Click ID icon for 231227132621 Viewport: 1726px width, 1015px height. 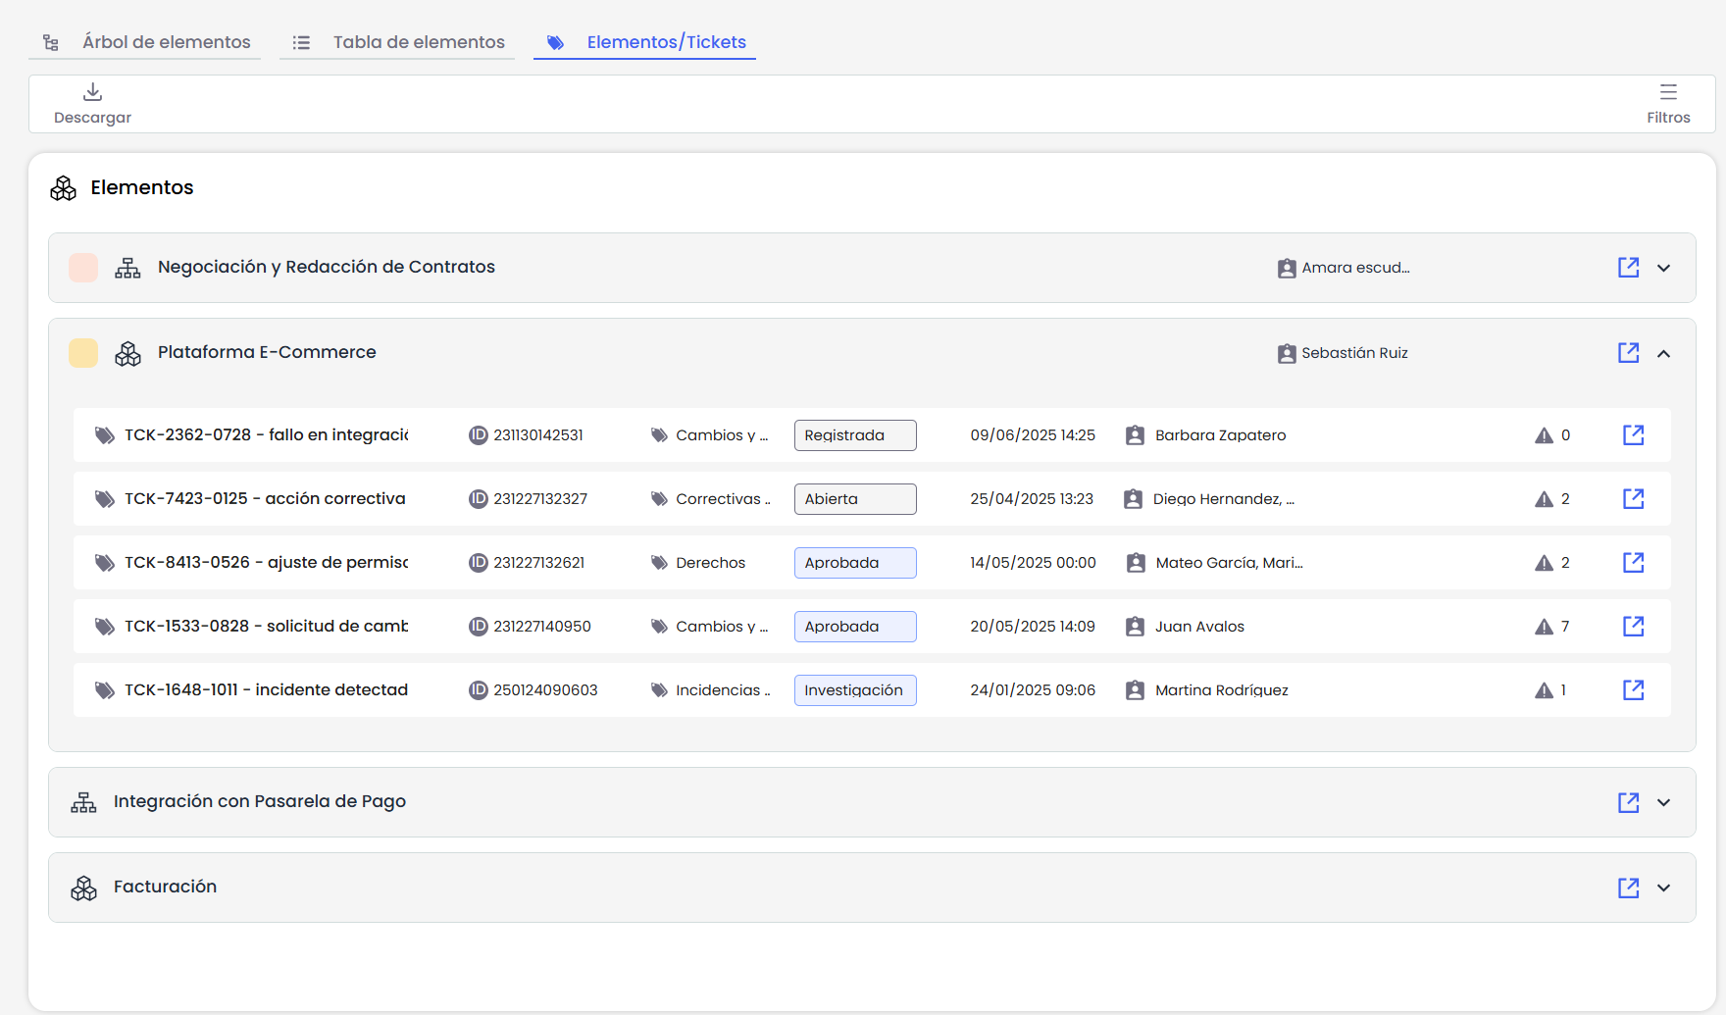[x=478, y=563]
